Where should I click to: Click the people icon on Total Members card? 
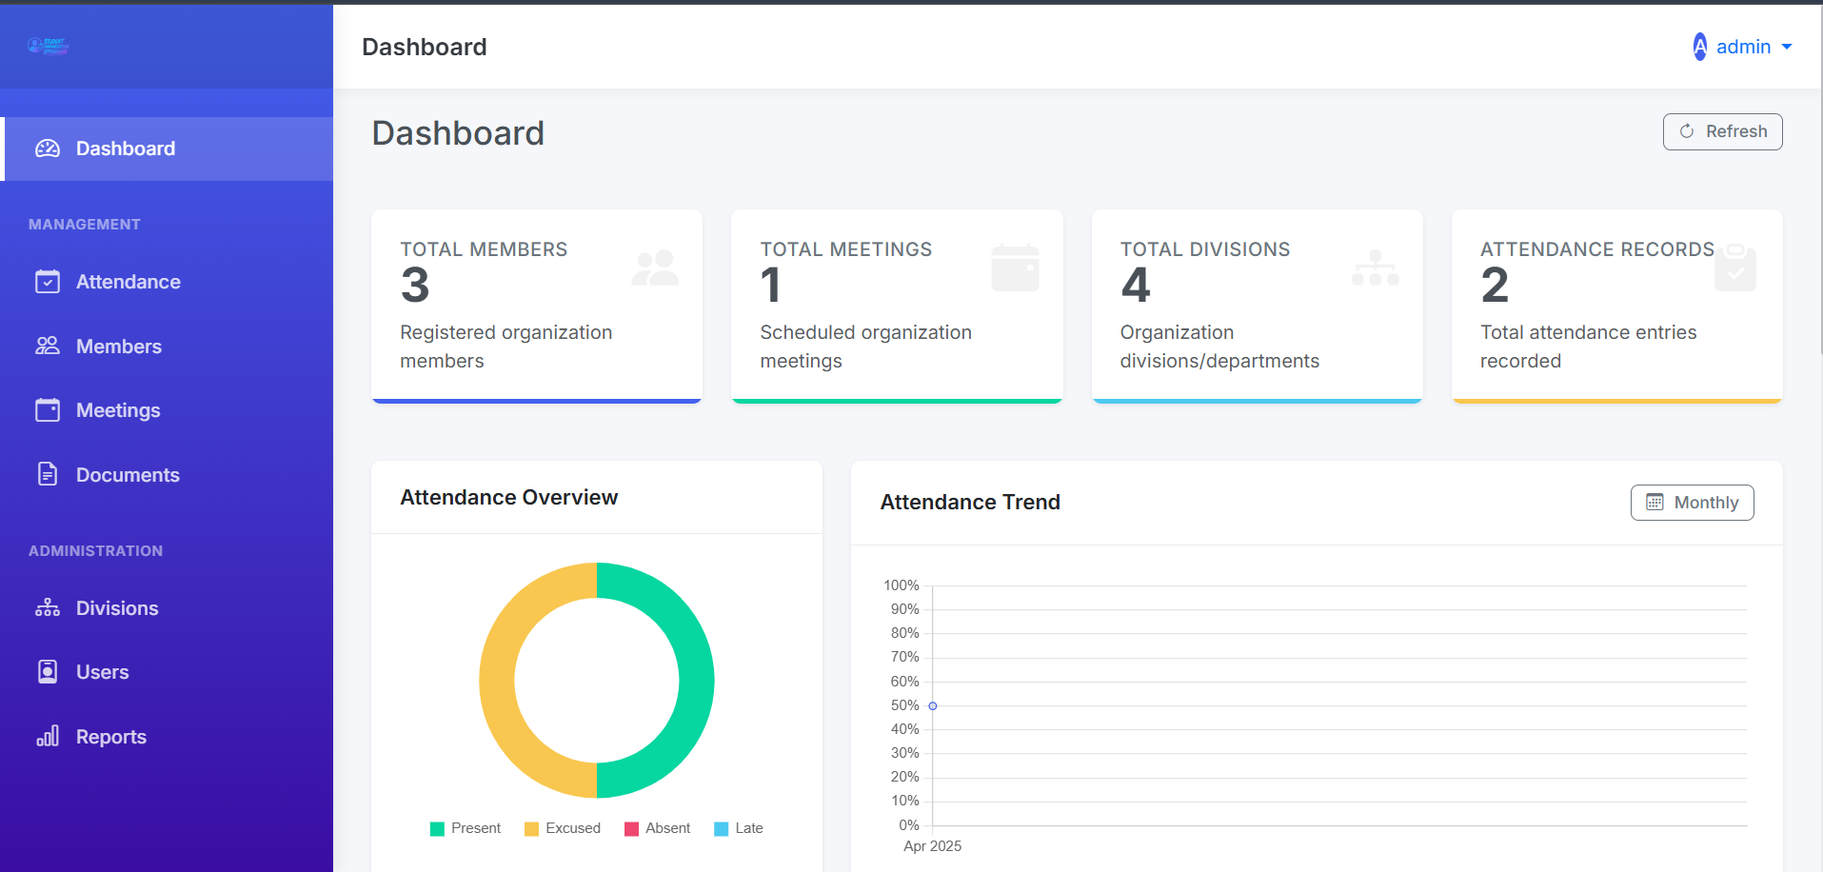(x=655, y=268)
